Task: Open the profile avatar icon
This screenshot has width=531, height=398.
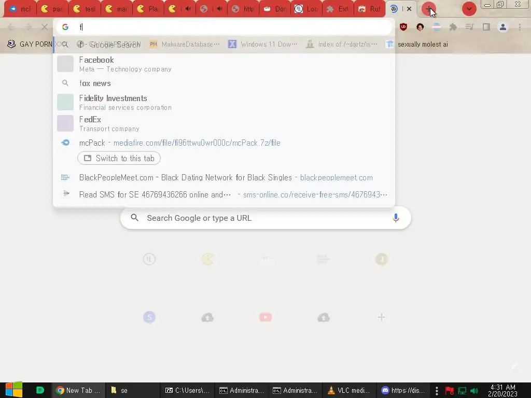Action: (503, 27)
